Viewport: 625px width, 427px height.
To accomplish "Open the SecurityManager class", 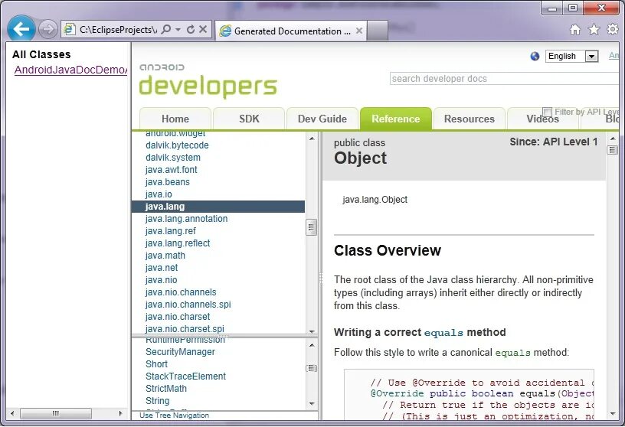I will [180, 352].
